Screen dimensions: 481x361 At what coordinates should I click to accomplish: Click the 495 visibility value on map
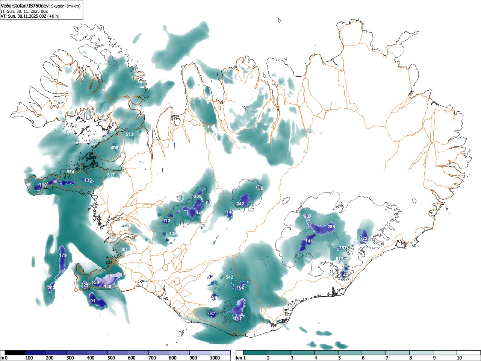[114, 148]
